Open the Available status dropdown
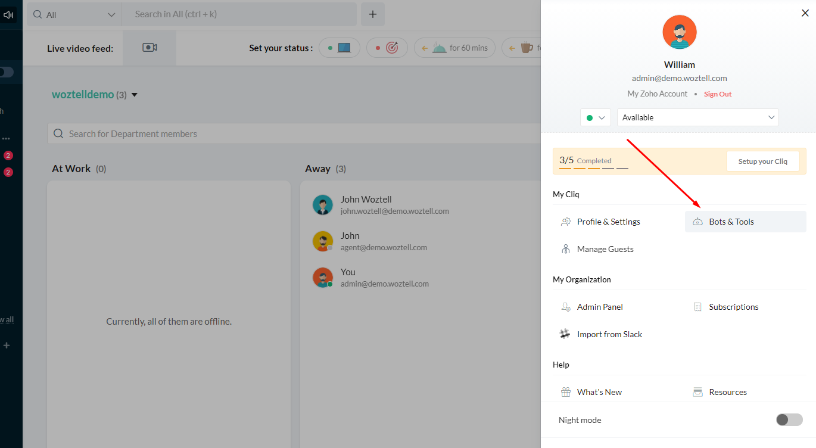This screenshot has width=816, height=448. (698, 117)
